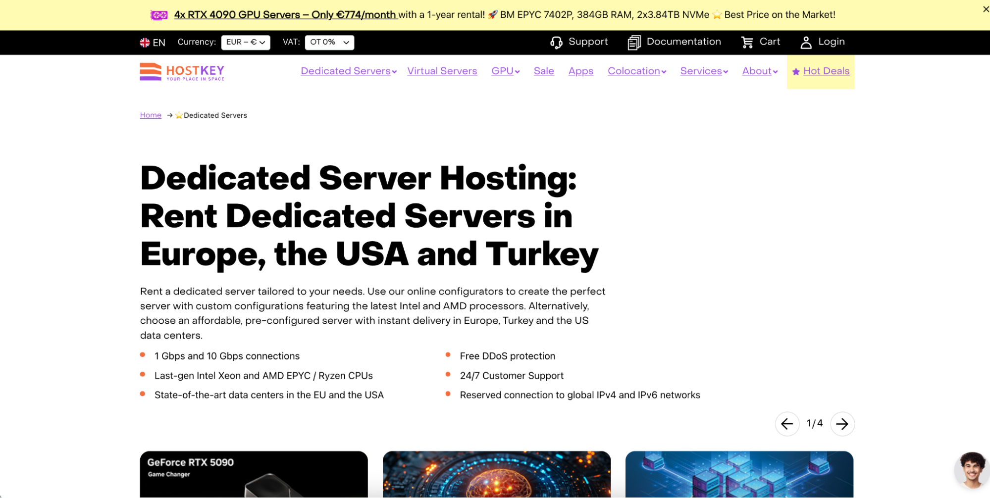Click the Home breadcrumb link

click(150, 115)
